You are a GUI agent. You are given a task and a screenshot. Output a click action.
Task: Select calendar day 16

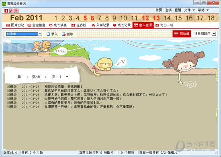[189, 18]
